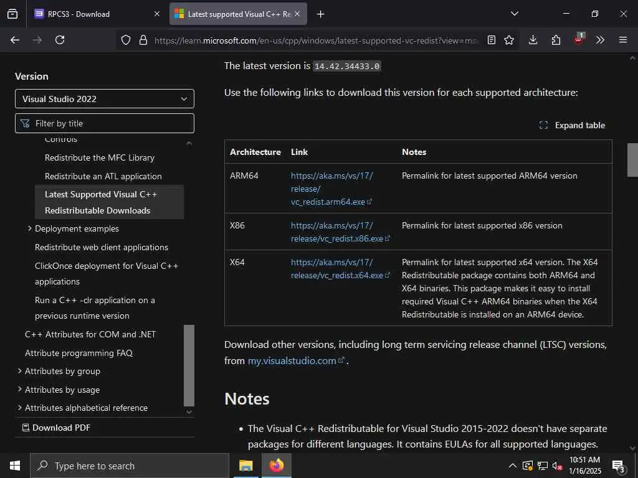The width and height of the screenshot is (638, 478).
Task: Close the Latest supported Visual C++ tab
Action: tap(297, 14)
